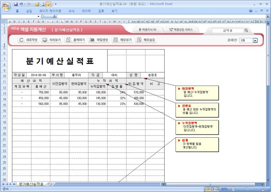Click the Print Preview icon in quick access
This screenshot has height=192, width=271.
click(43, 4)
